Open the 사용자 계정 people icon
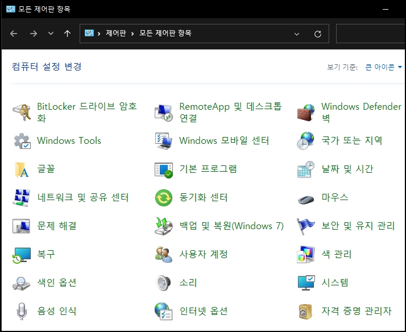This screenshot has width=406, height=332. [x=164, y=254]
